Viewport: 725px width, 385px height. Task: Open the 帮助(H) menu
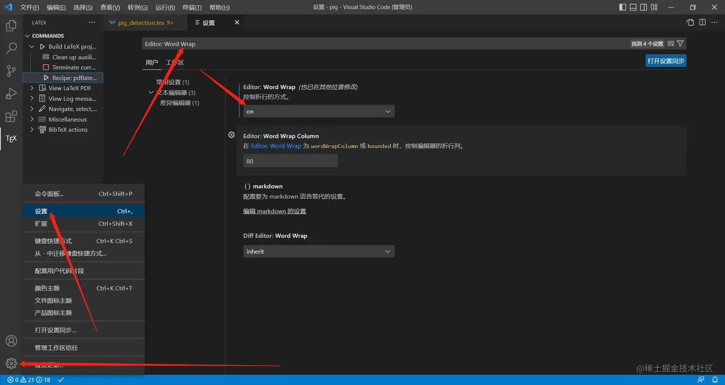click(x=220, y=7)
